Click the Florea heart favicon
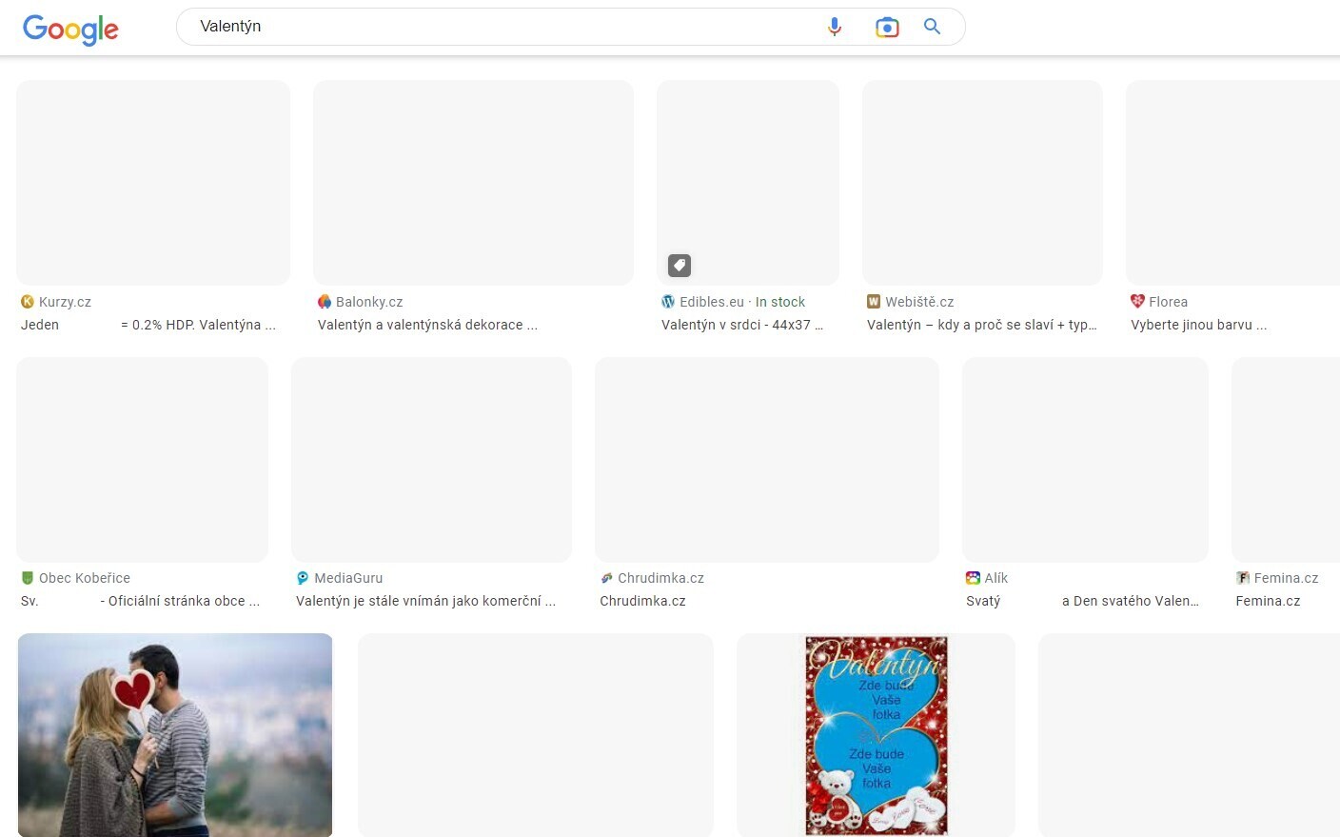Viewport: 1340px width, 837px height. click(1137, 302)
